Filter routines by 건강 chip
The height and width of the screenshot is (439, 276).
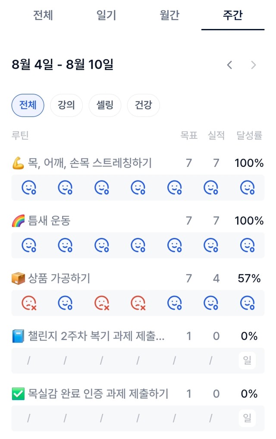(x=144, y=105)
